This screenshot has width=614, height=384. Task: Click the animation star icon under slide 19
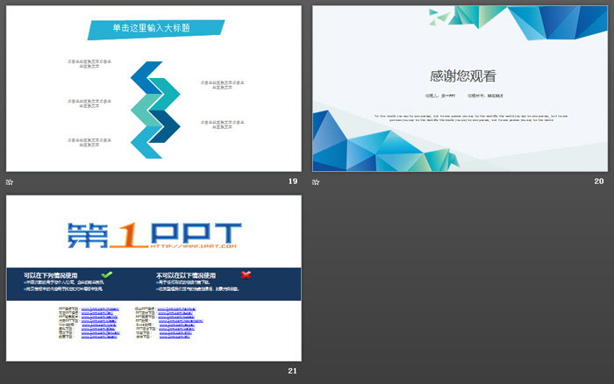(x=10, y=182)
